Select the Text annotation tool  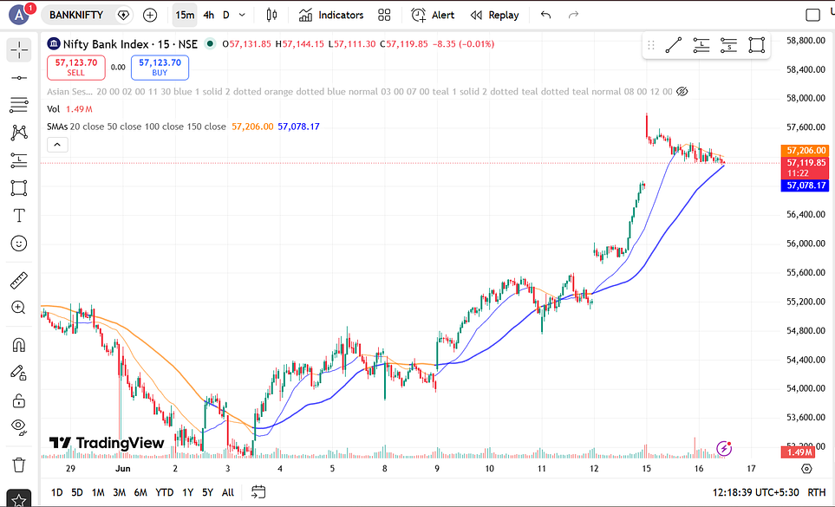19,216
